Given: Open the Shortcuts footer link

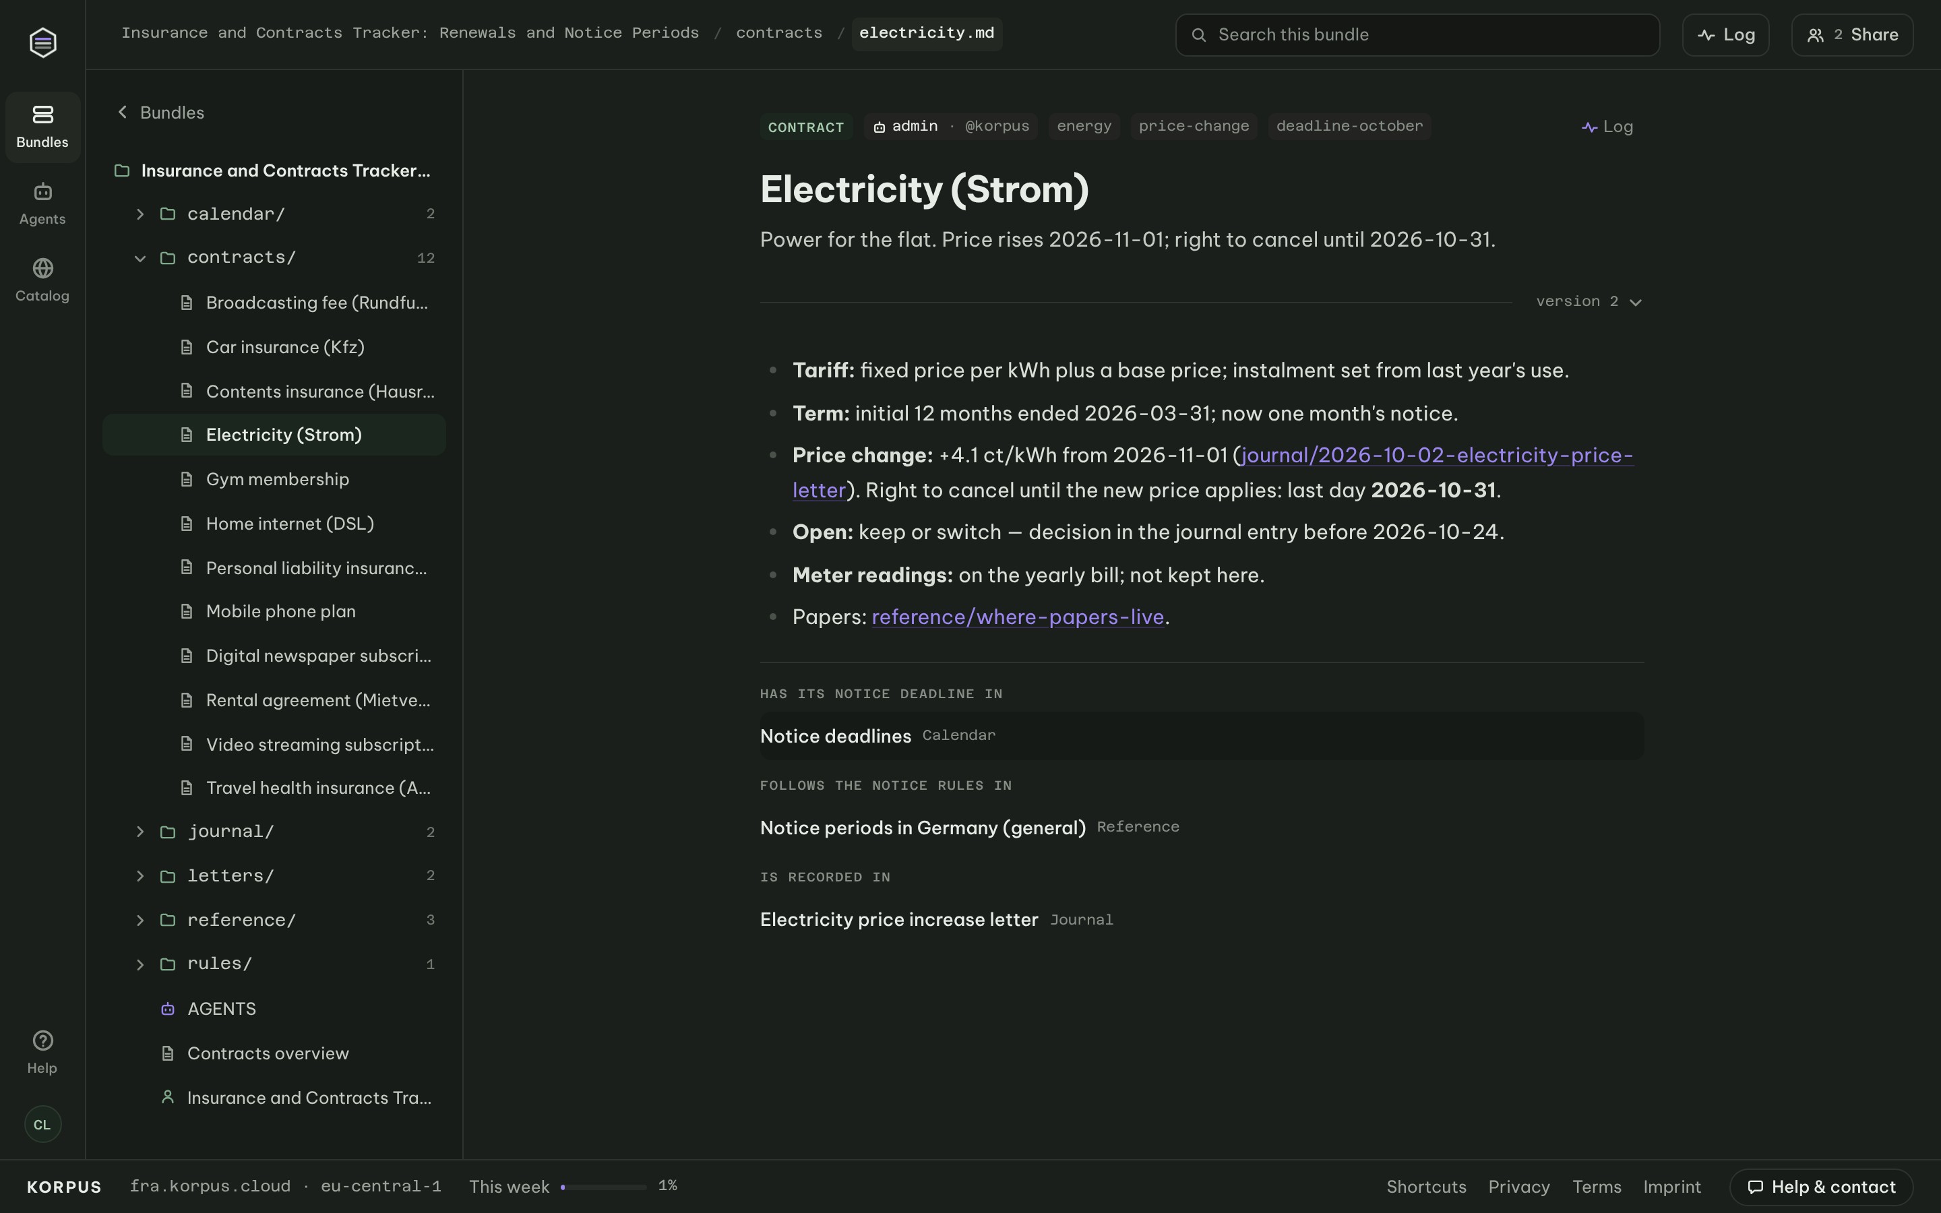Looking at the screenshot, I should 1426,1187.
